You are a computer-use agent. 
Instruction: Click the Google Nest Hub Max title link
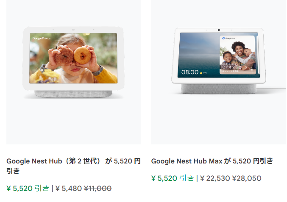(212, 161)
